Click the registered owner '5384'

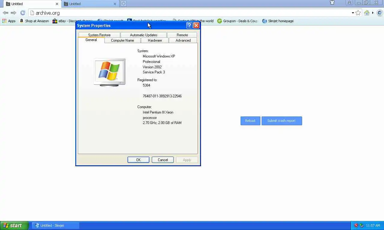click(146, 85)
